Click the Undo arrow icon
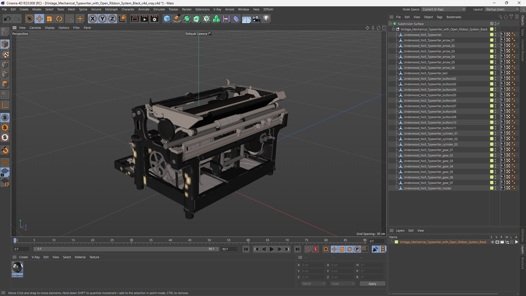 (x=7, y=19)
